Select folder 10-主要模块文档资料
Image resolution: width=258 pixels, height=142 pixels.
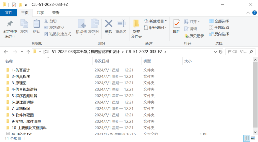pos(29,128)
